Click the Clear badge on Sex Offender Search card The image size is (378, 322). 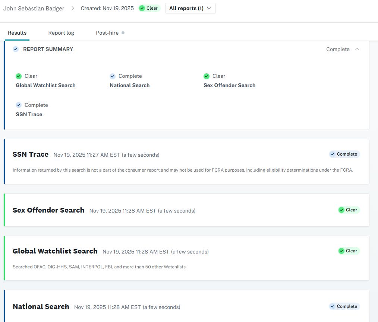348,210
